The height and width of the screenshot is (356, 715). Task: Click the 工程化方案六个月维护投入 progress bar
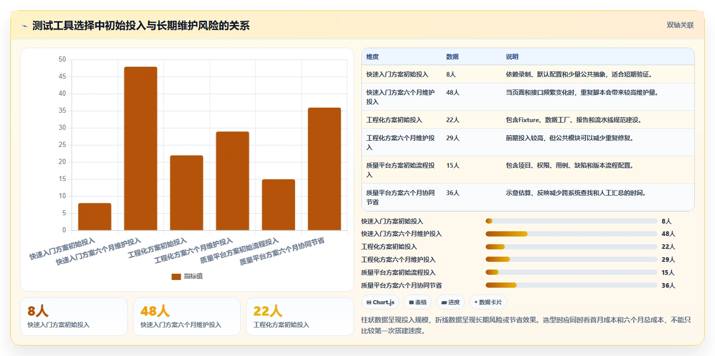571,260
